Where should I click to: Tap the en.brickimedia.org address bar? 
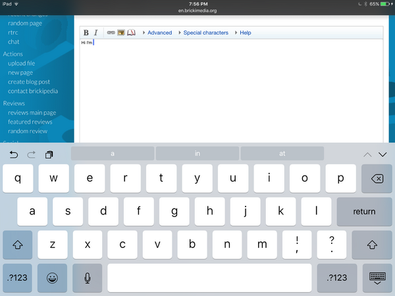[x=197, y=11]
